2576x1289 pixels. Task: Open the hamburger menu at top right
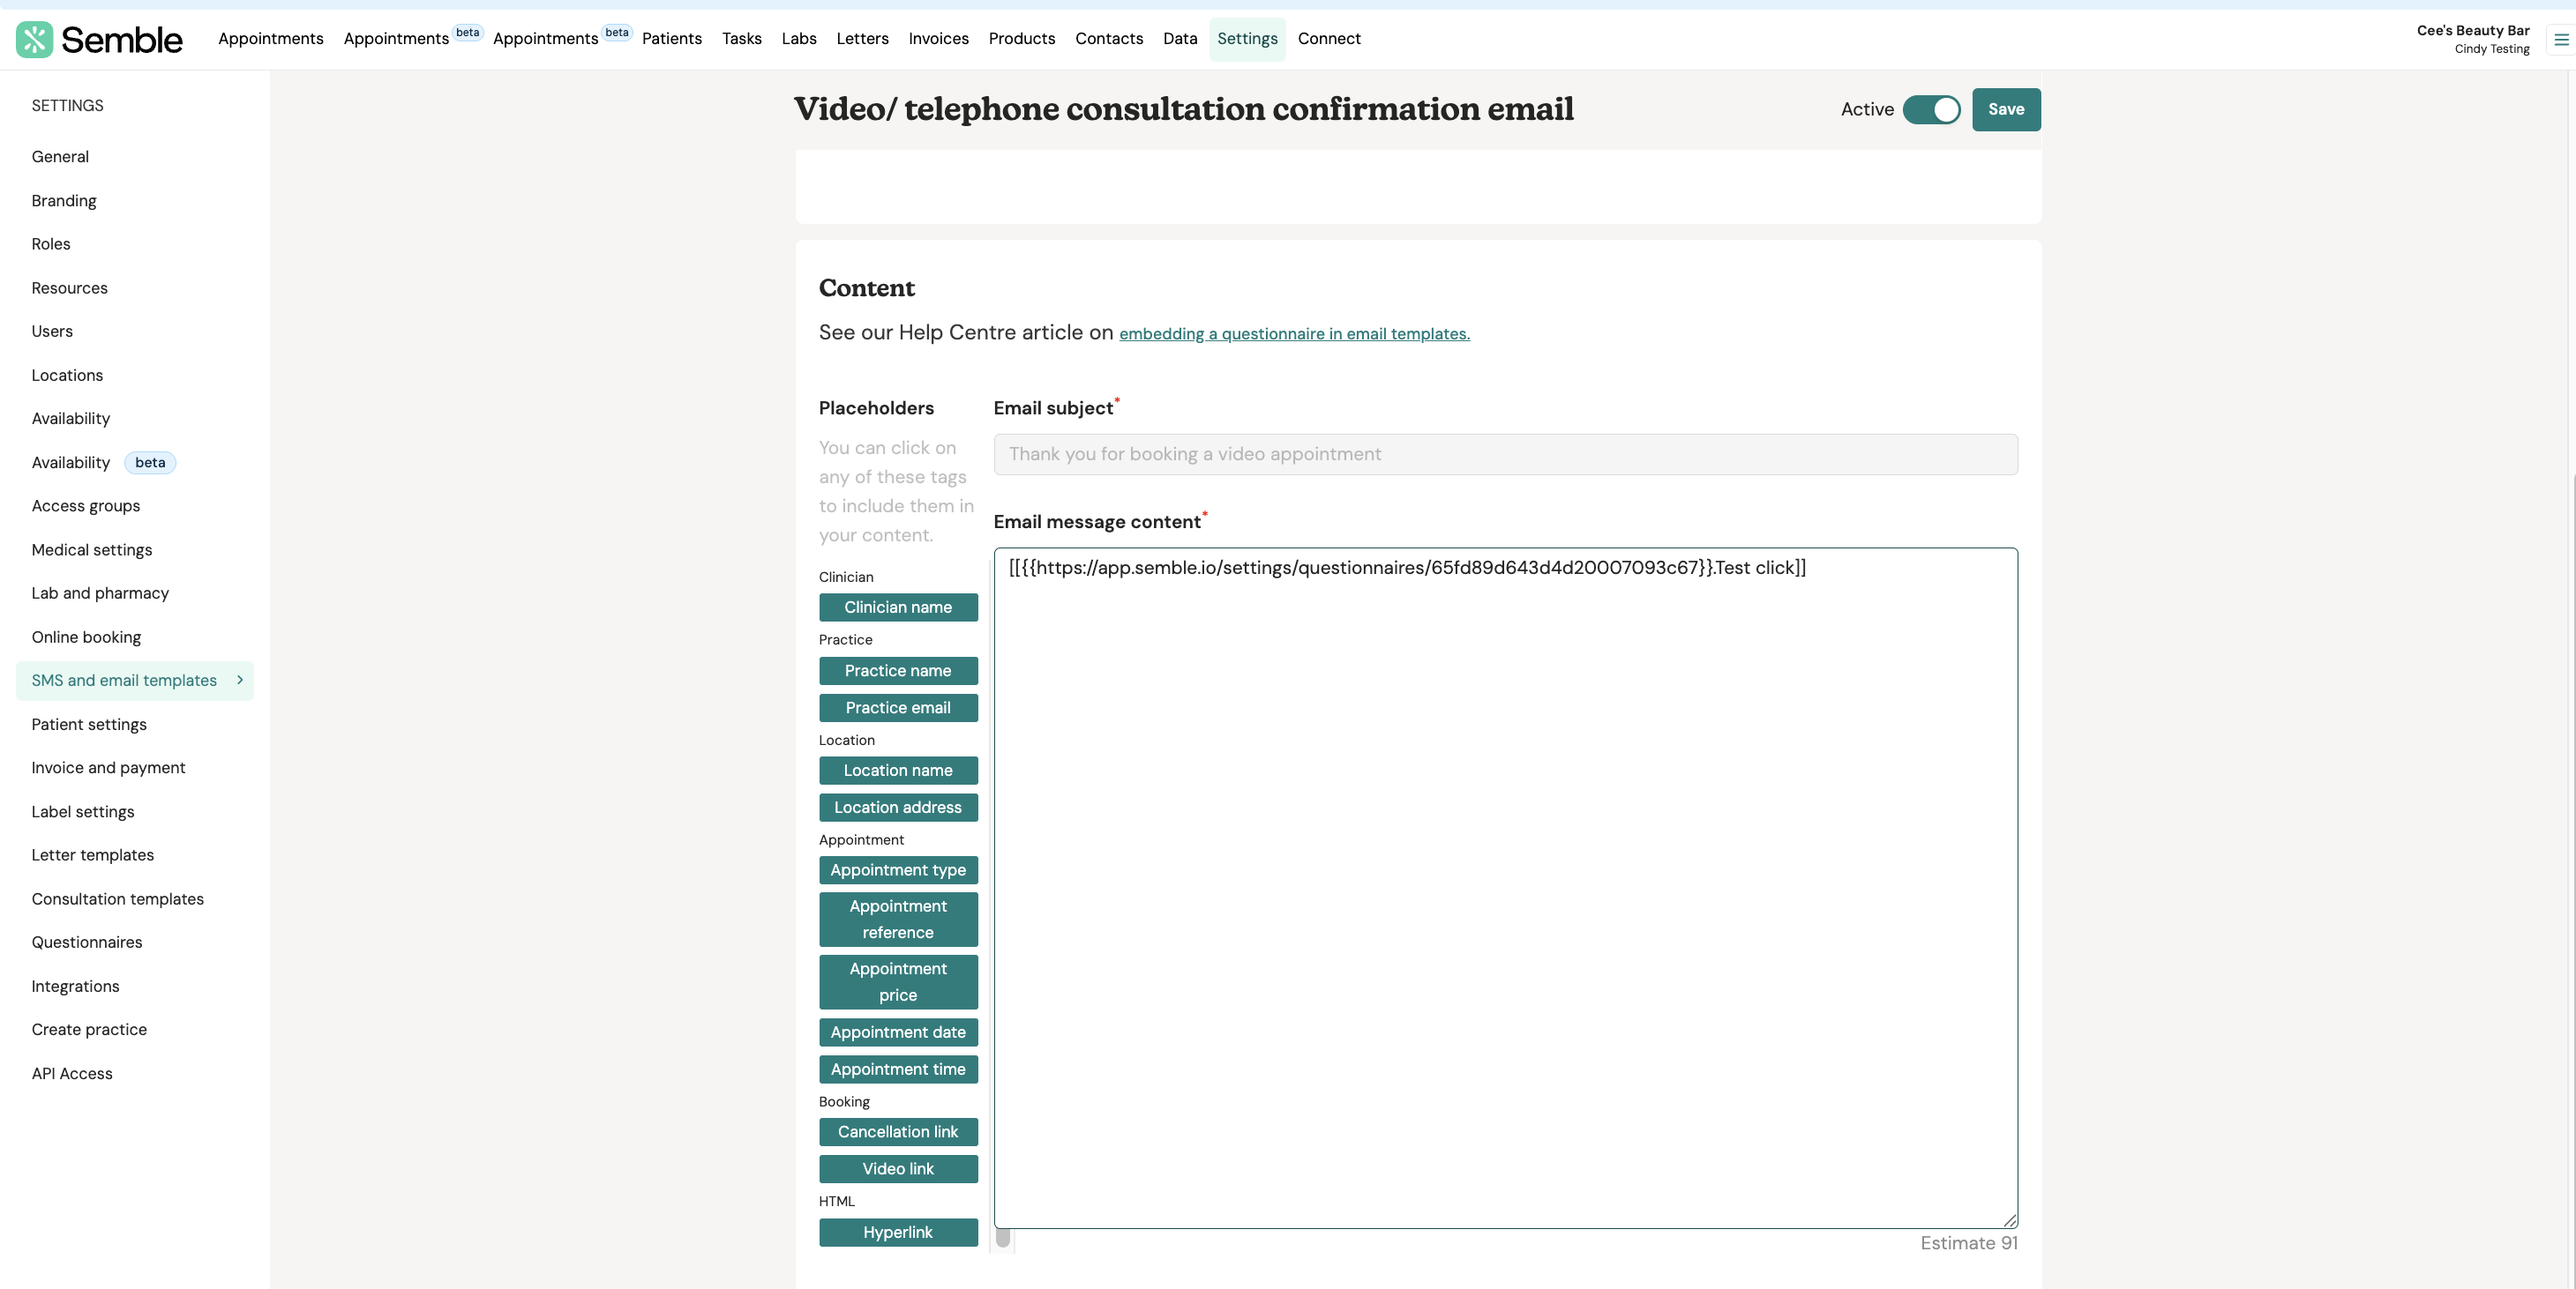tap(2561, 40)
